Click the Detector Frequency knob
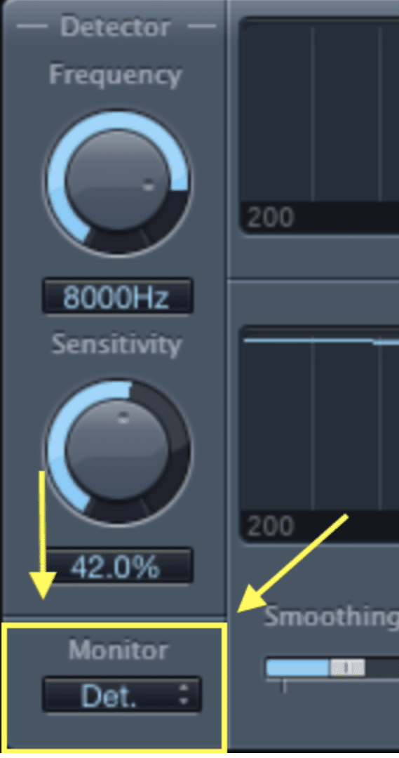 [116, 181]
